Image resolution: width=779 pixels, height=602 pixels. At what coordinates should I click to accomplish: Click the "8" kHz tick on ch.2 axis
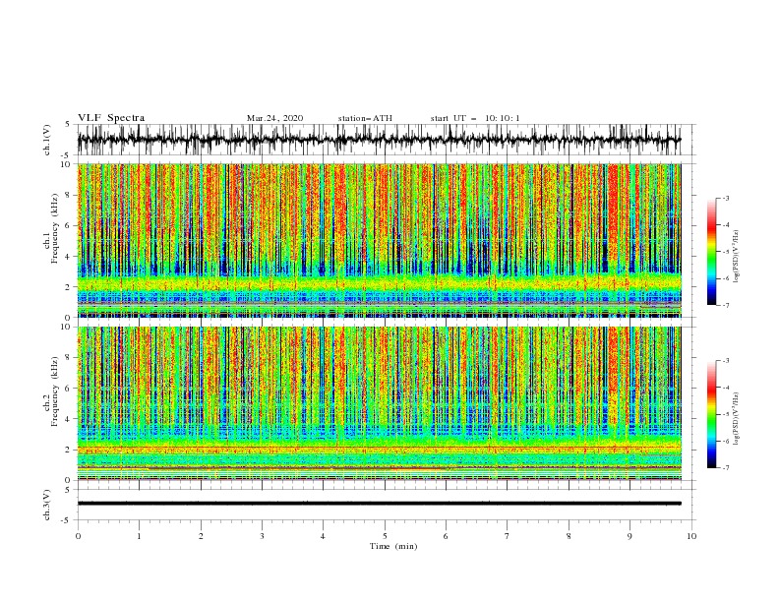[68, 358]
